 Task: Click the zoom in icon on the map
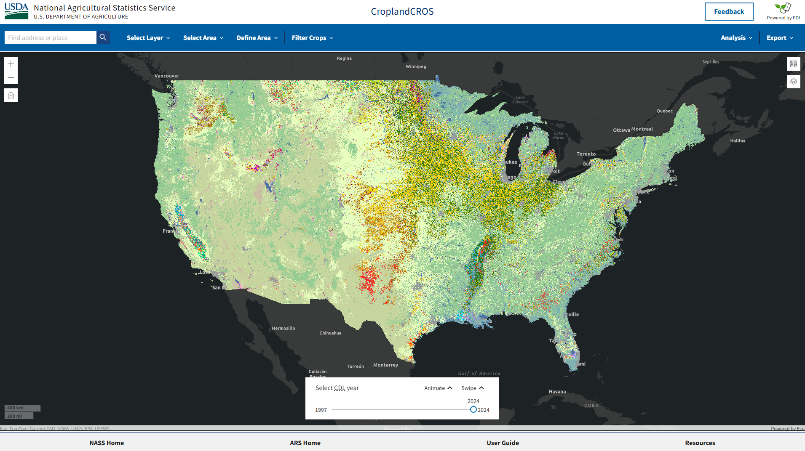click(x=11, y=64)
